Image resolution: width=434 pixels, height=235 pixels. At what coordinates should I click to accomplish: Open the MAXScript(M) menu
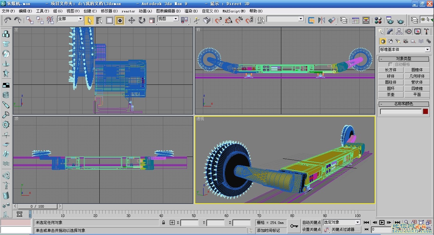click(234, 11)
